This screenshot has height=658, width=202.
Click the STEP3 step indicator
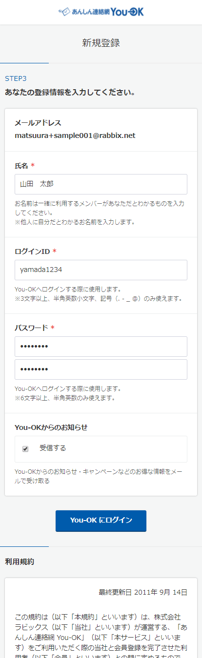click(16, 78)
